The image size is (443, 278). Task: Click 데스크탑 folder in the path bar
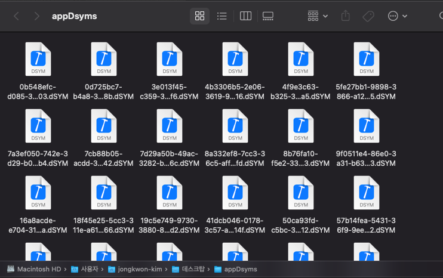tap(188, 269)
